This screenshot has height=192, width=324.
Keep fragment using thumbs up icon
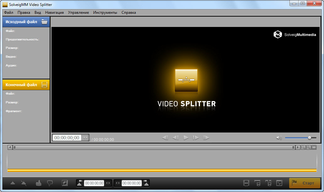(38, 183)
